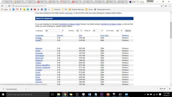
Task: Open the LinkedIn bookmark icon
Action: pos(45,10)
